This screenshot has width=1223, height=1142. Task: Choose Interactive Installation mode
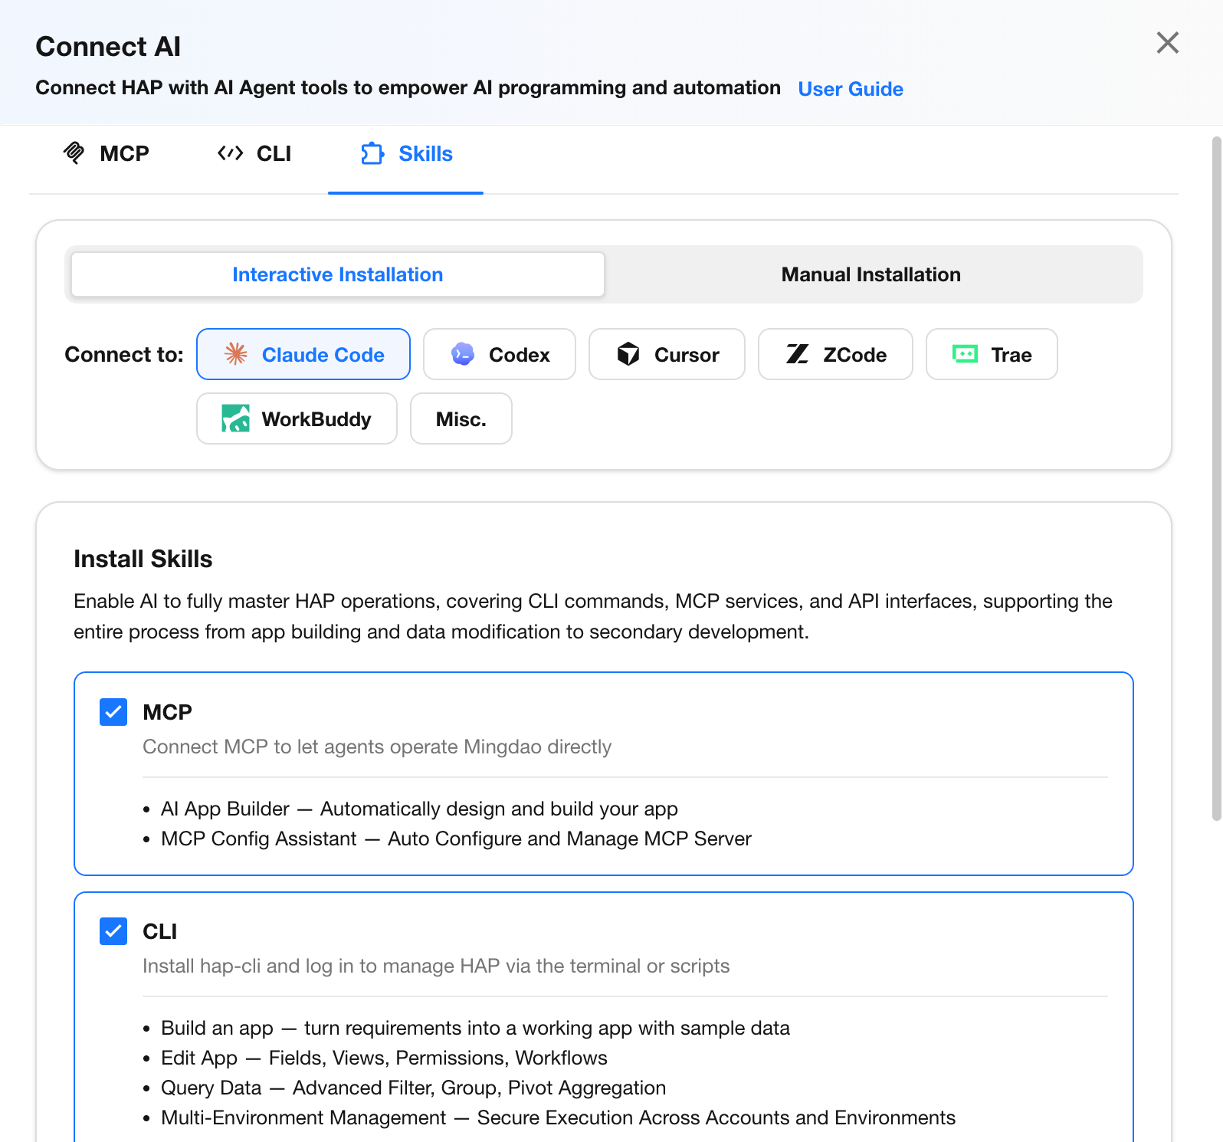[x=338, y=274]
